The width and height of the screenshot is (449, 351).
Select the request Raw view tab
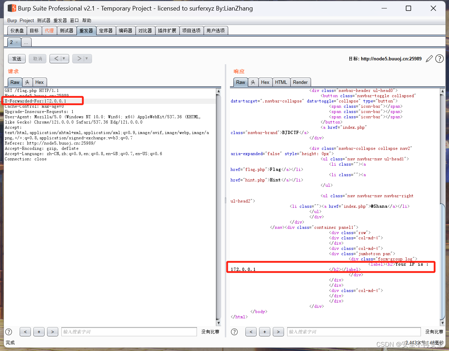tap(15, 82)
